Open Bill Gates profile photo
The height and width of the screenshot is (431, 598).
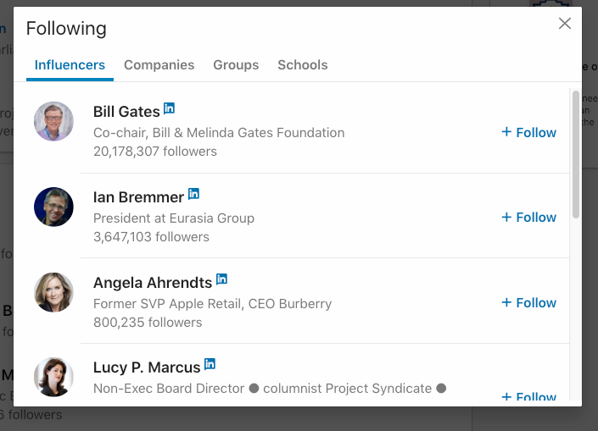click(53, 121)
